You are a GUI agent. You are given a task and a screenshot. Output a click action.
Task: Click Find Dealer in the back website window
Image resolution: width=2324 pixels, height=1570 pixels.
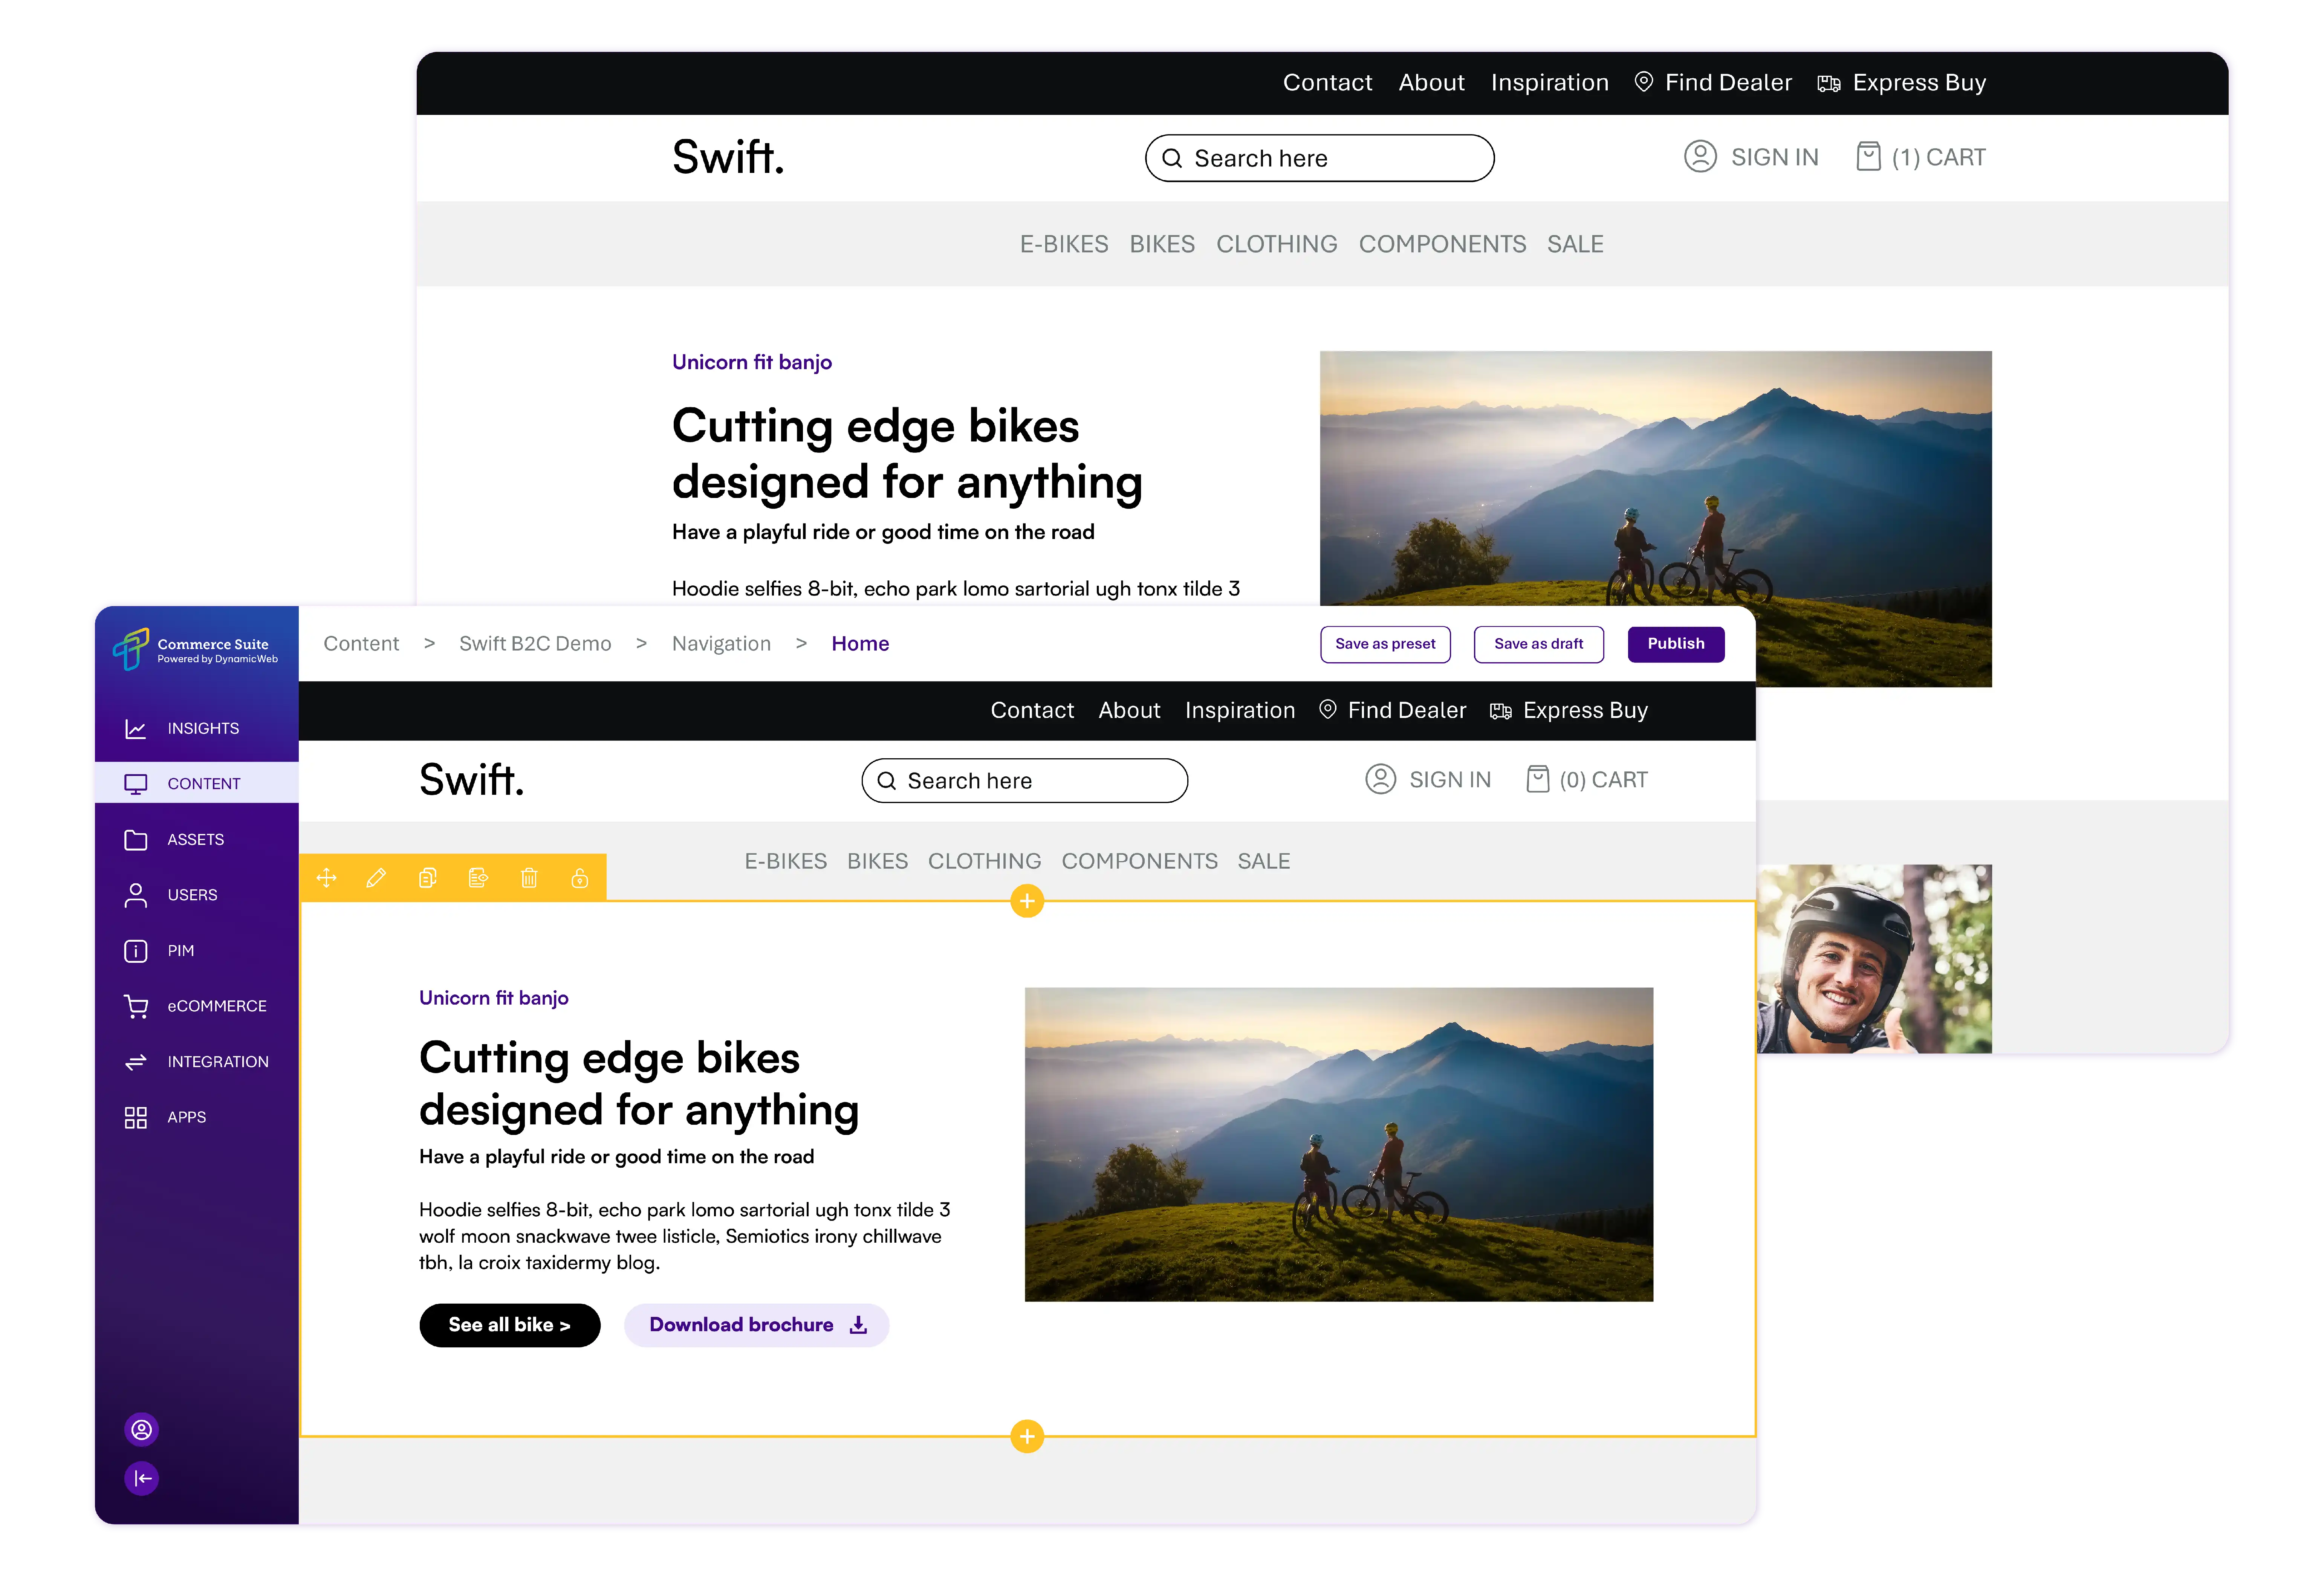[x=1713, y=83]
